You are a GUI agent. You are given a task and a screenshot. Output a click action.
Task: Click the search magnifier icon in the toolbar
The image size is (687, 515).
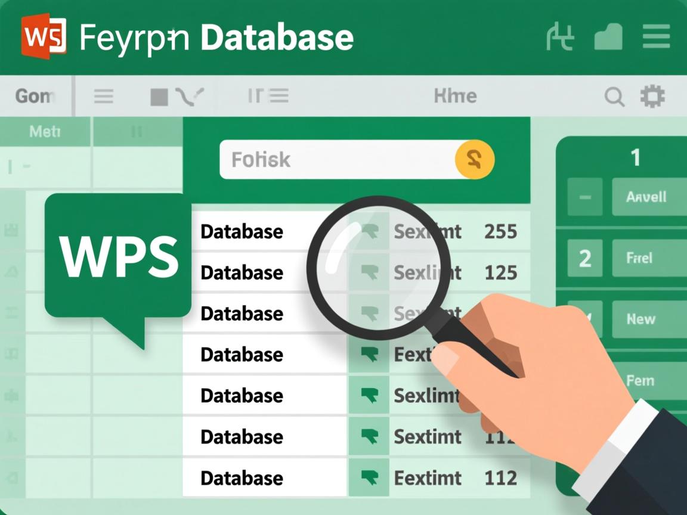point(614,96)
